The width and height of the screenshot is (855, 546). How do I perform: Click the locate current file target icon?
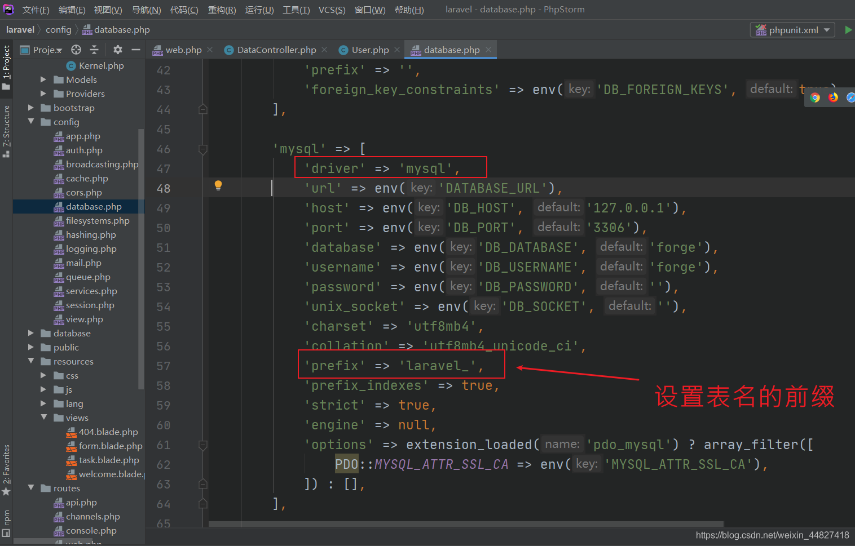point(76,50)
